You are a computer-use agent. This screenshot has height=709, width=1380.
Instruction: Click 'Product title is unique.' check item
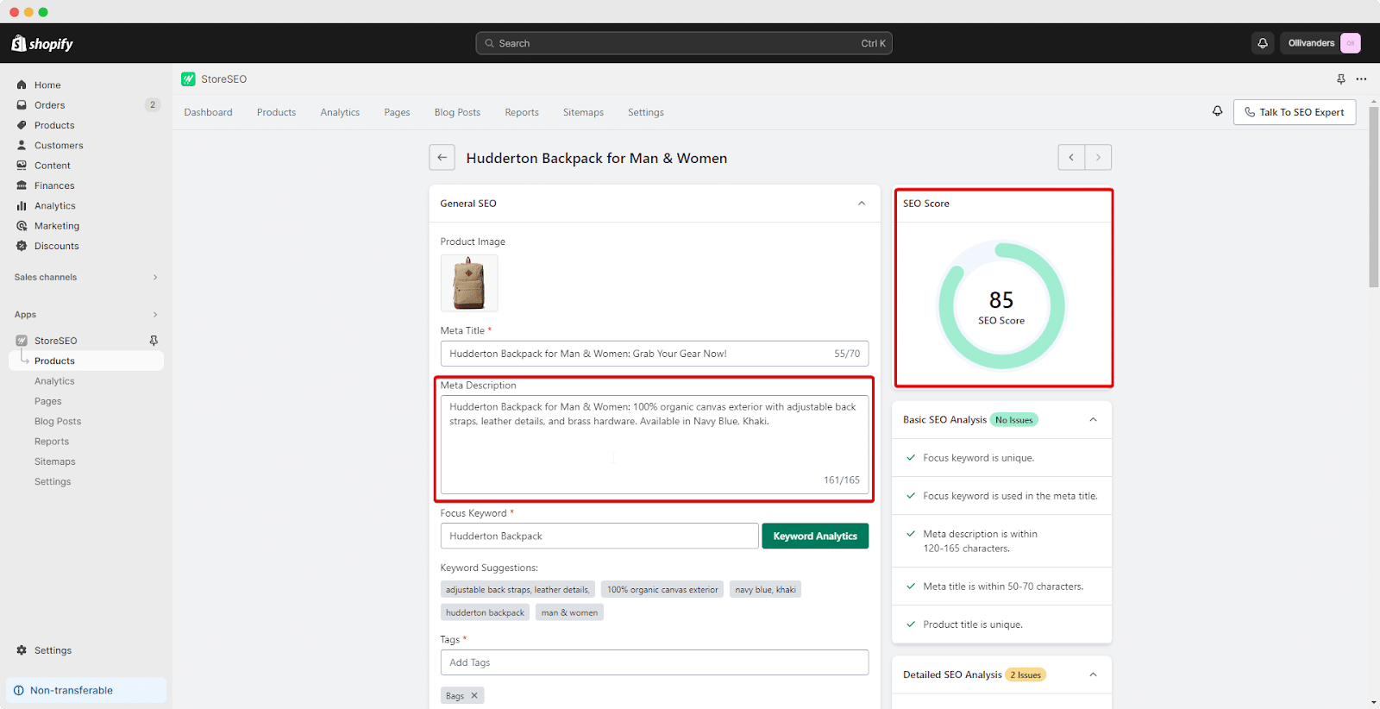pos(973,624)
